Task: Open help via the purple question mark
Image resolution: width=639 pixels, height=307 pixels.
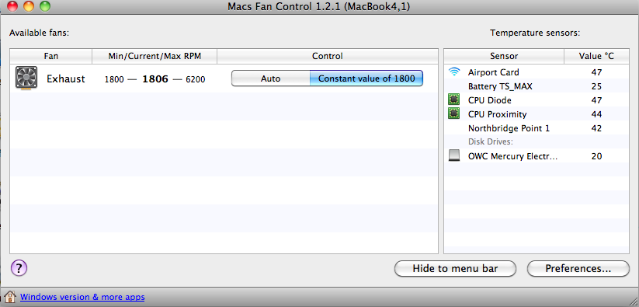Action: coord(19,268)
